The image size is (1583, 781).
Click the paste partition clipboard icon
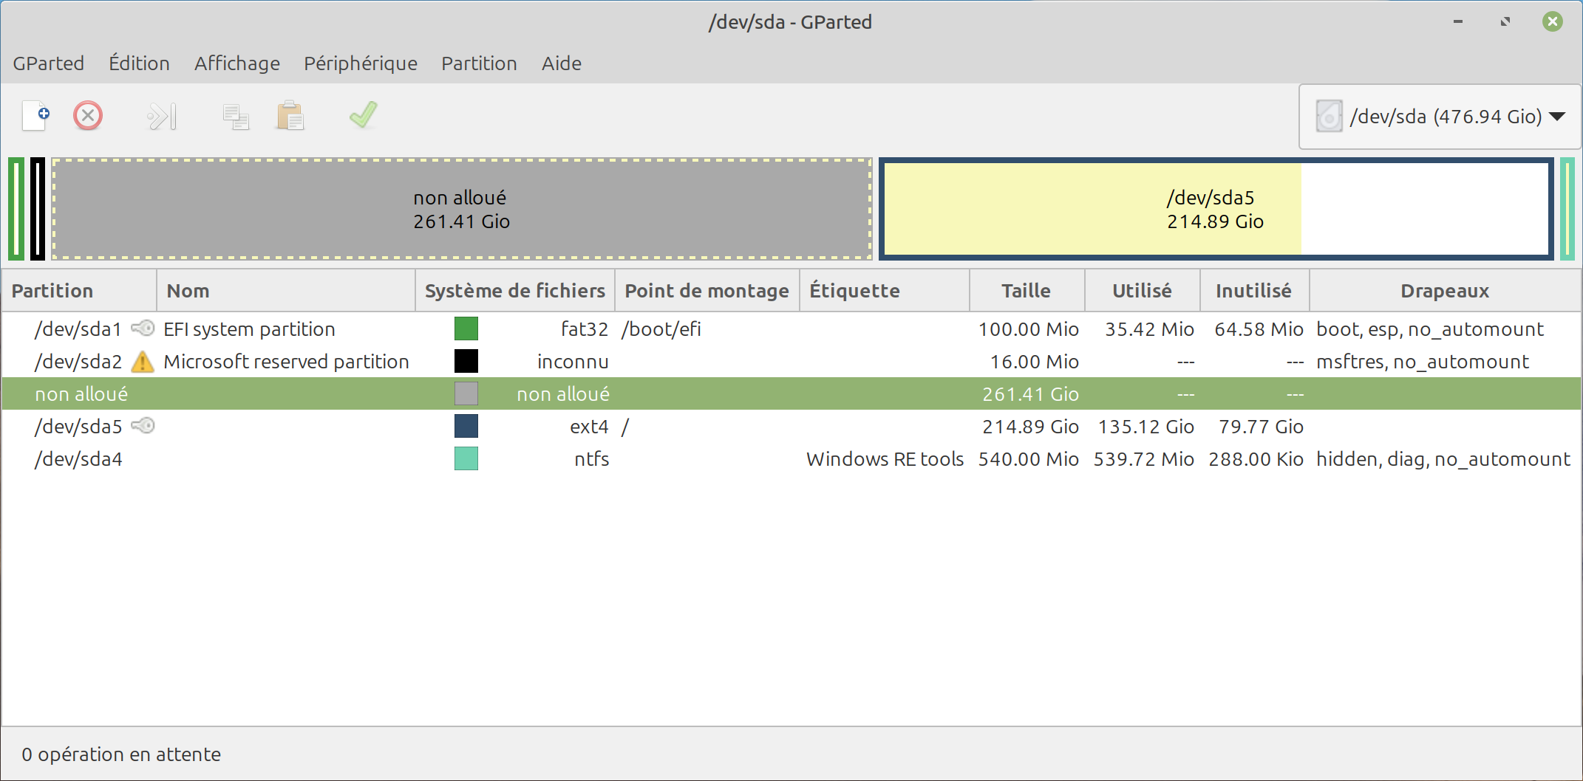[x=290, y=116]
